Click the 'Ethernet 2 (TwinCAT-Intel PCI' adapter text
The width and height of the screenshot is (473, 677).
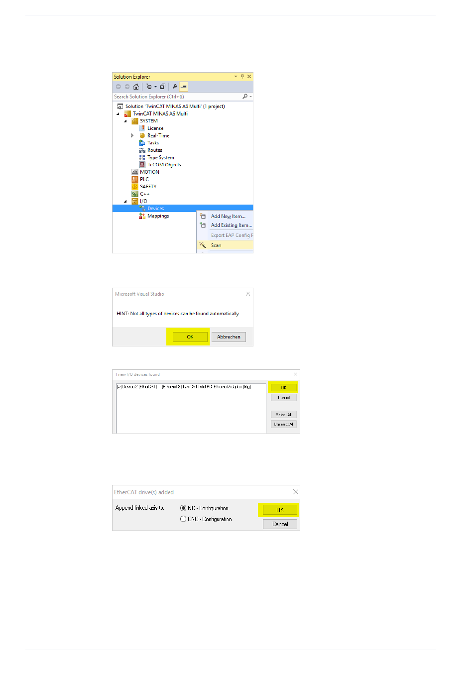coord(207,387)
